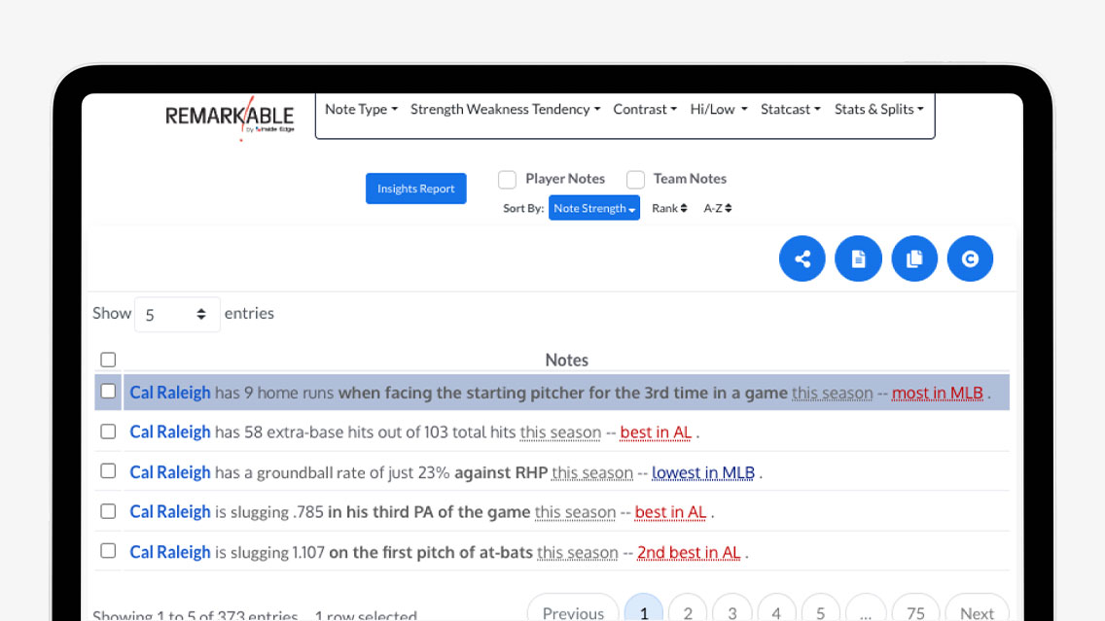1105x621 pixels.
Task: Enable the Player Notes checkbox
Action: (x=507, y=180)
